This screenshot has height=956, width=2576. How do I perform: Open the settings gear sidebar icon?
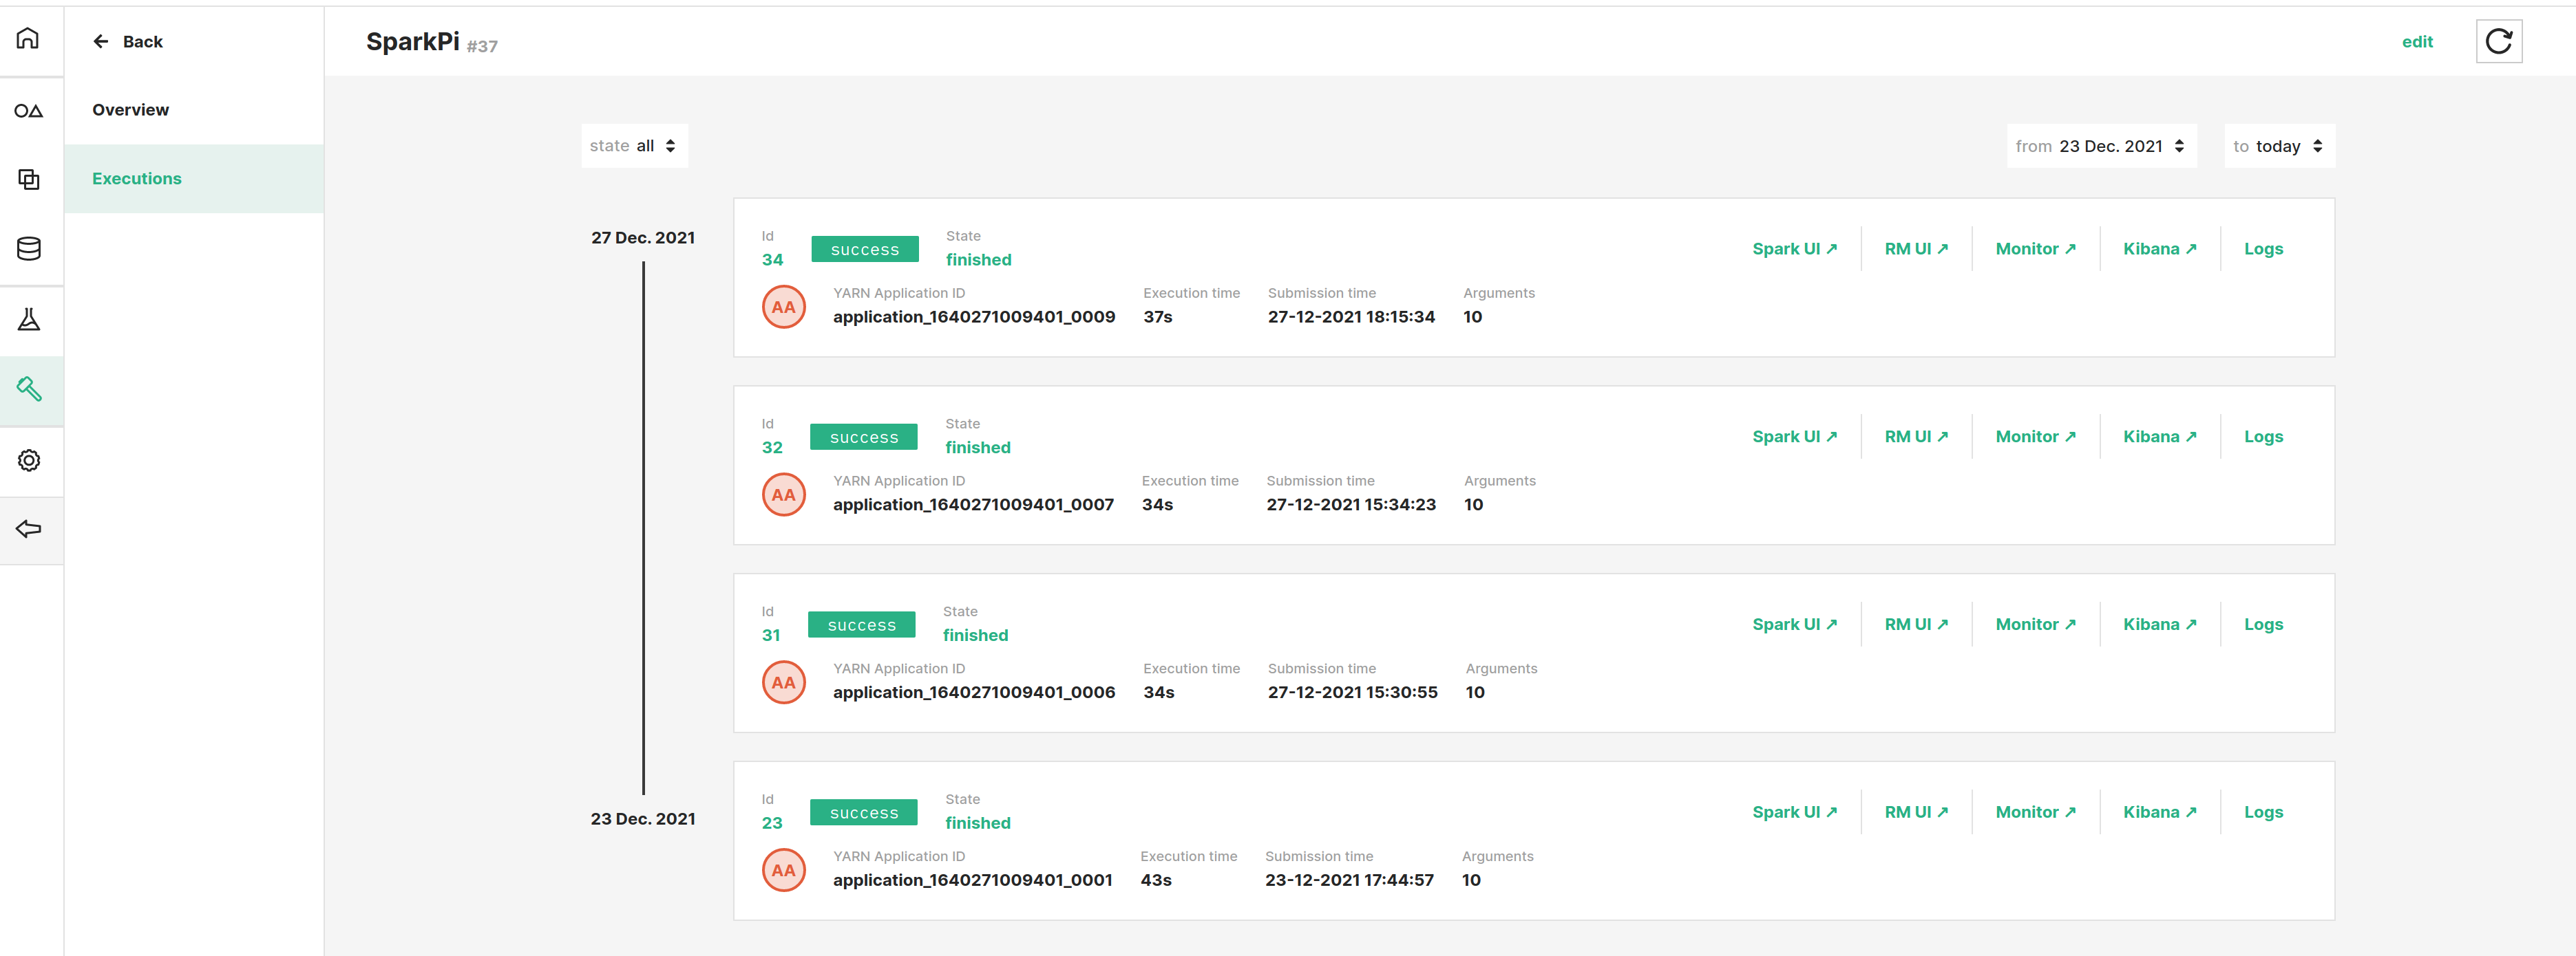(28, 461)
